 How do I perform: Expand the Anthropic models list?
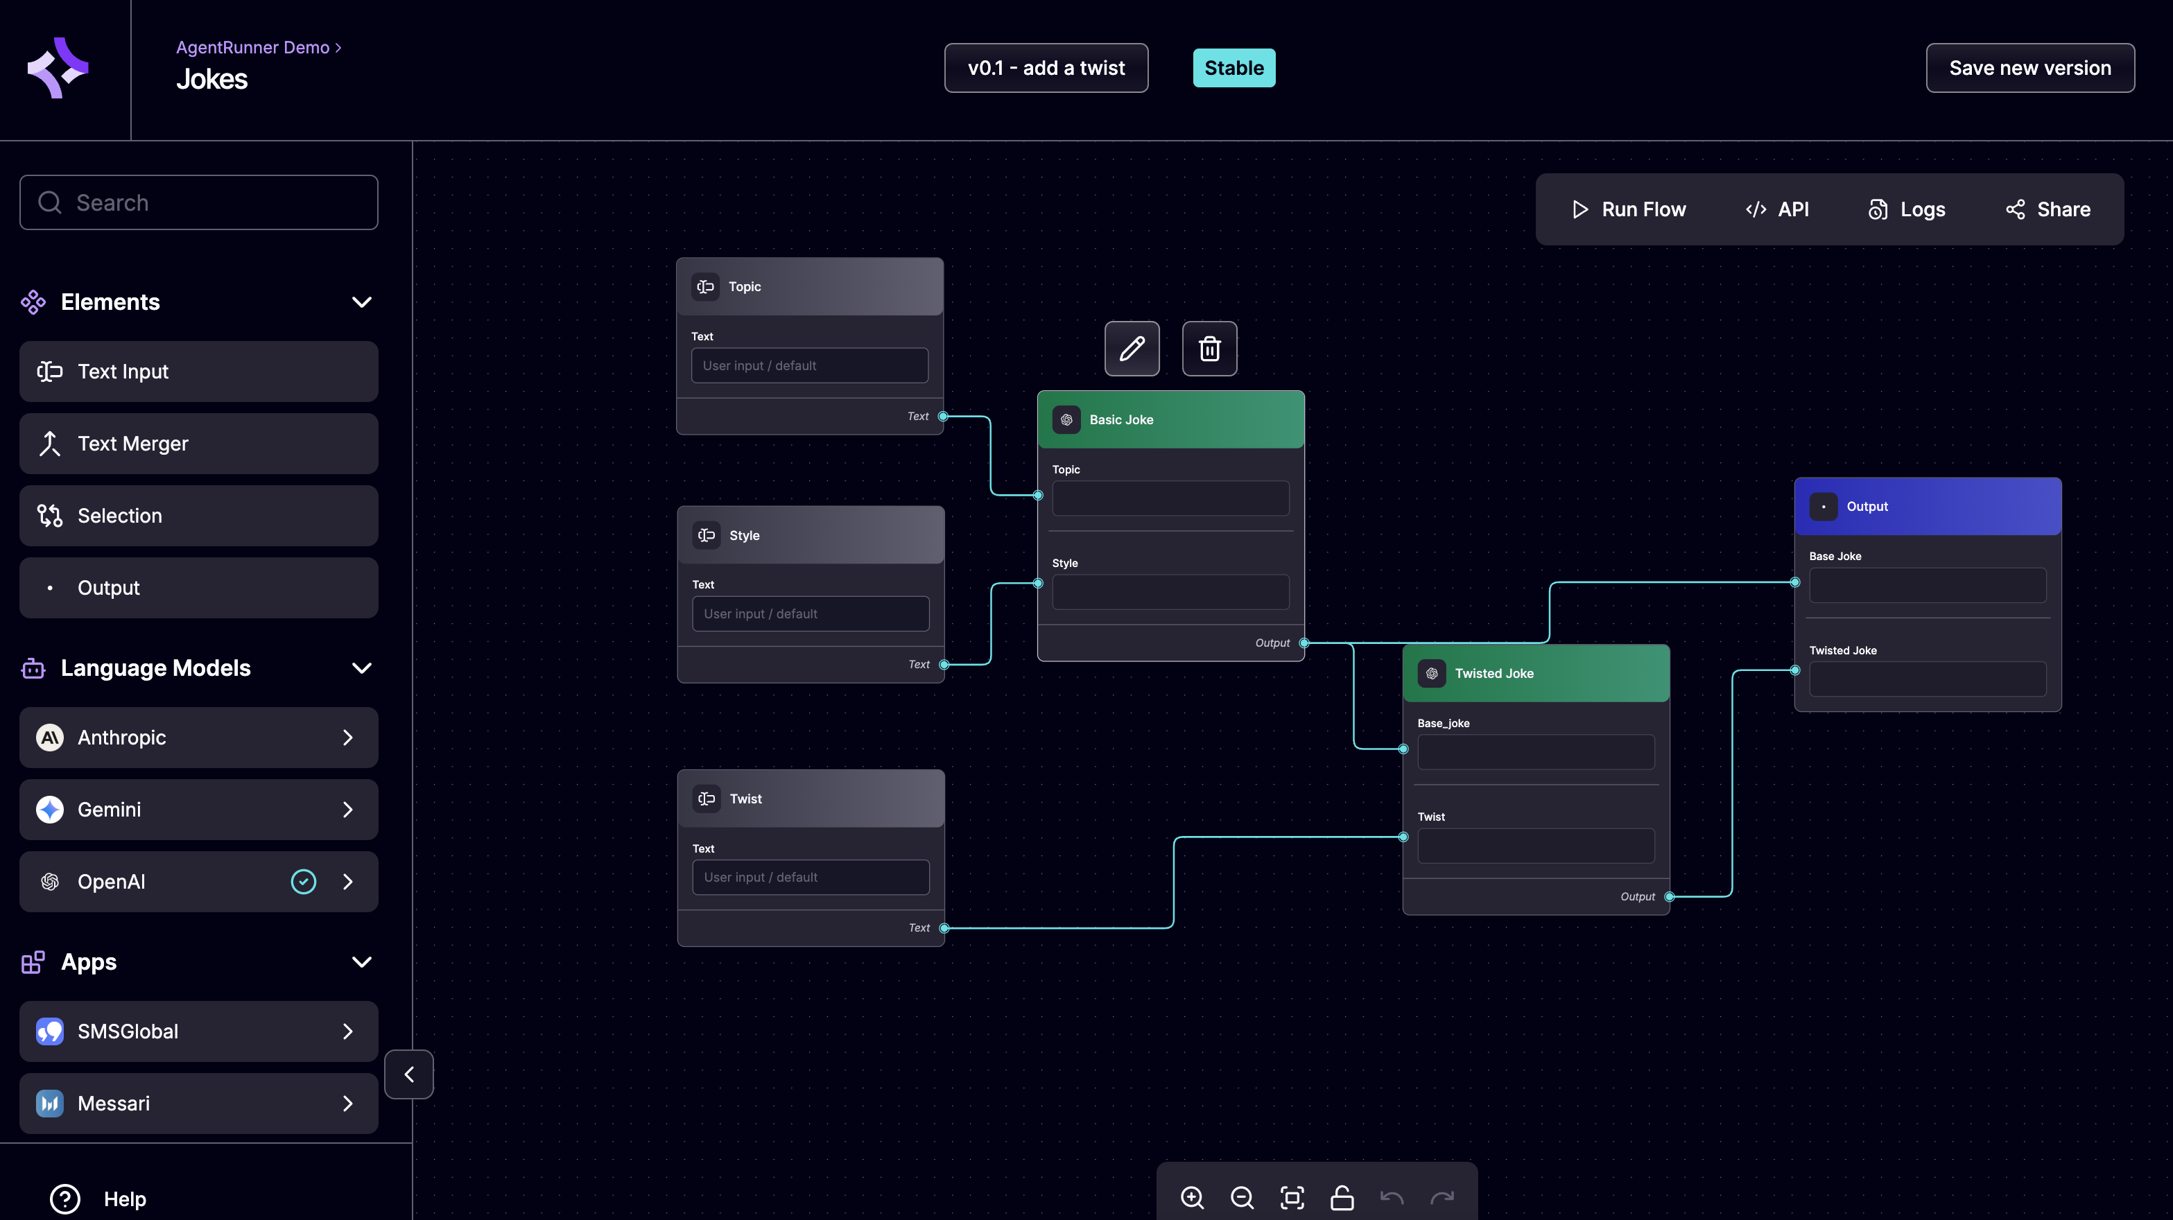(347, 738)
